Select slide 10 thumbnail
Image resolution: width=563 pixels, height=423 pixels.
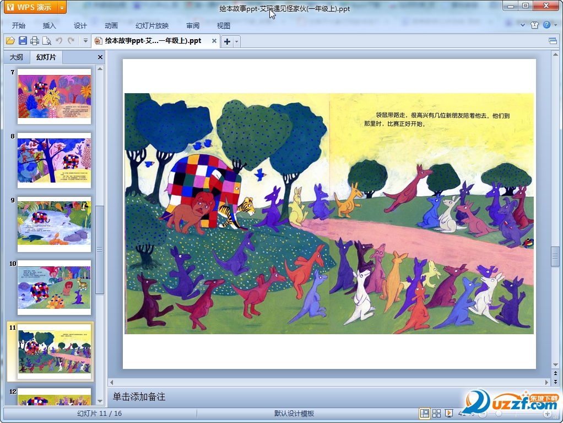click(54, 288)
